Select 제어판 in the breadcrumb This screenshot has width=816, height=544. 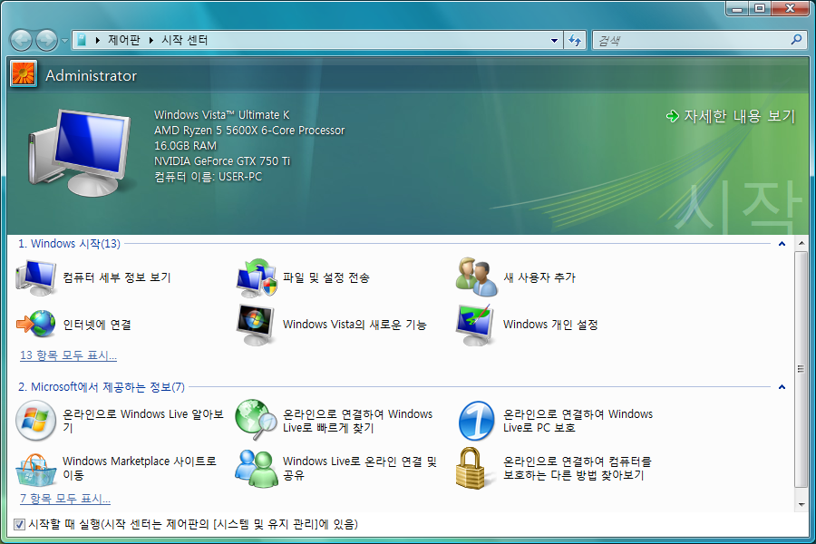coord(124,40)
